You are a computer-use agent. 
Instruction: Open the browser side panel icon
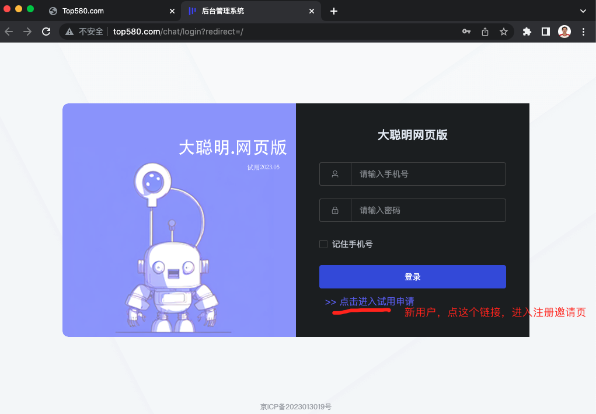(x=545, y=32)
